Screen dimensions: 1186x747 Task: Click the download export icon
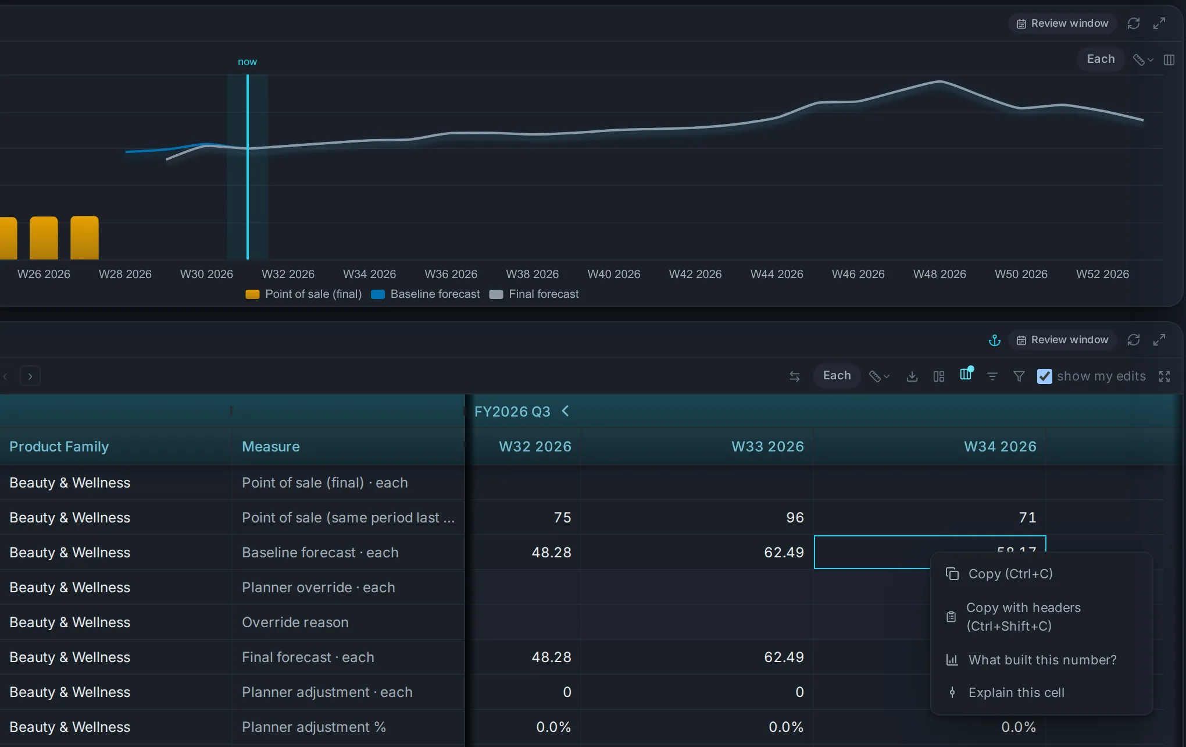pos(912,376)
